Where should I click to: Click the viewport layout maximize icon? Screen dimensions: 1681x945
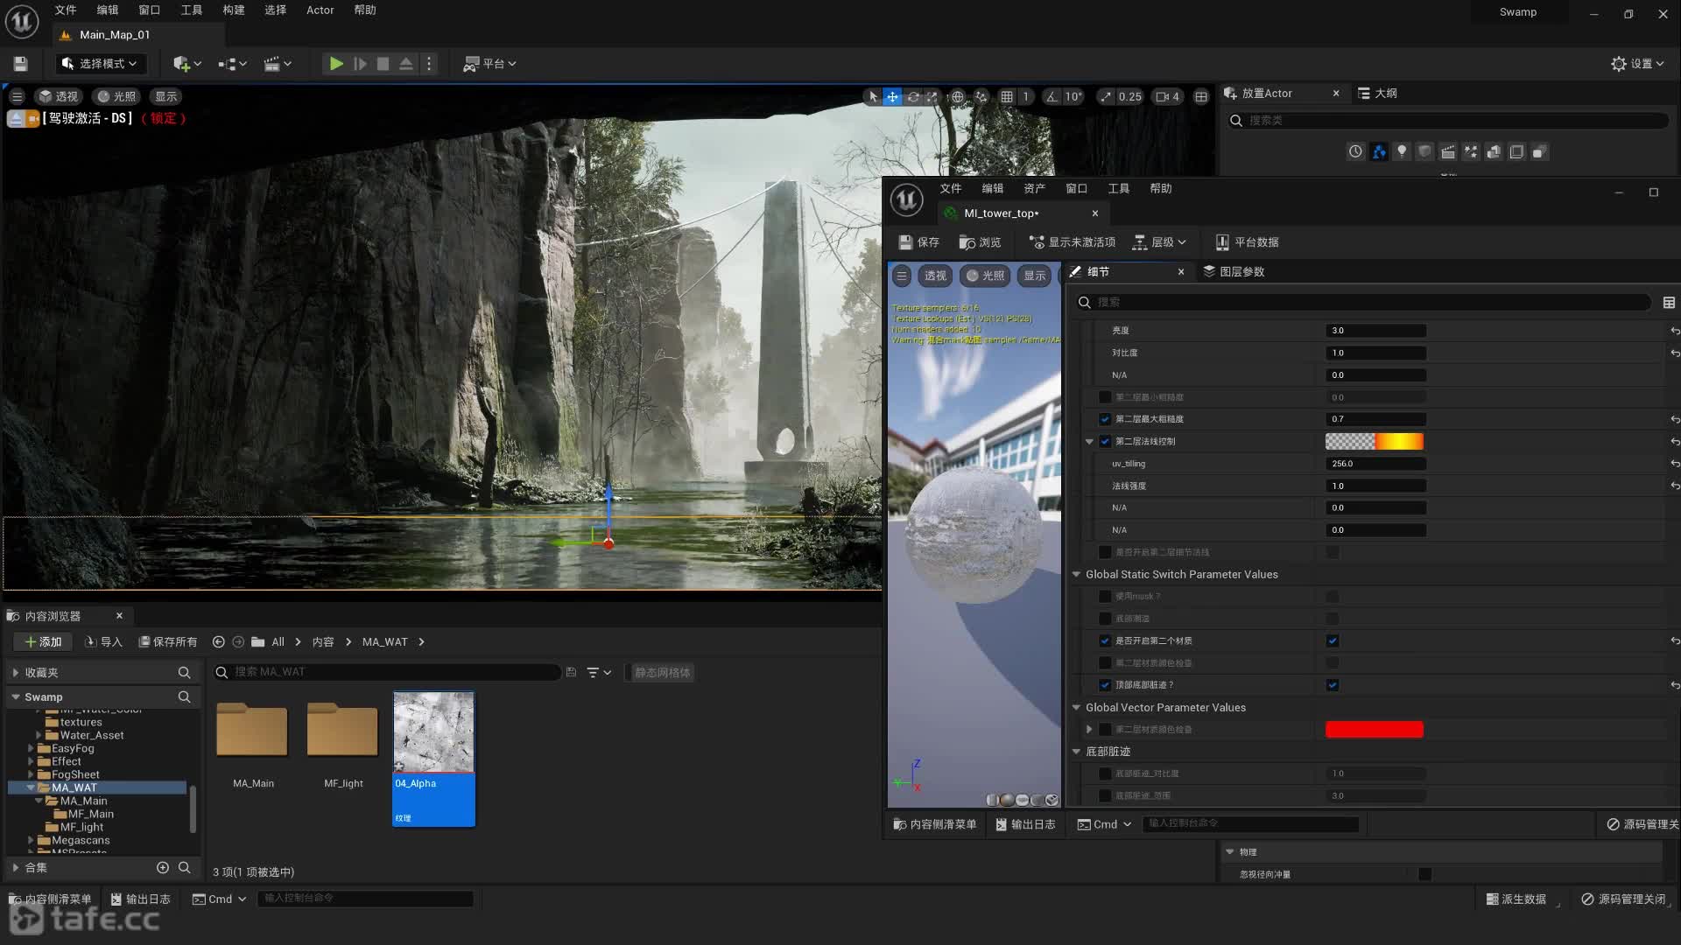pyautogui.click(x=1201, y=97)
